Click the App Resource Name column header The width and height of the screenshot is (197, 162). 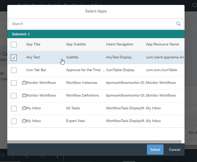tap(162, 44)
